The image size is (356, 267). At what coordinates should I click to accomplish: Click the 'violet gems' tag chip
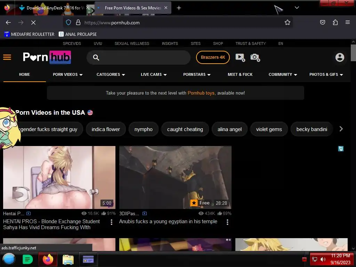(269, 129)
